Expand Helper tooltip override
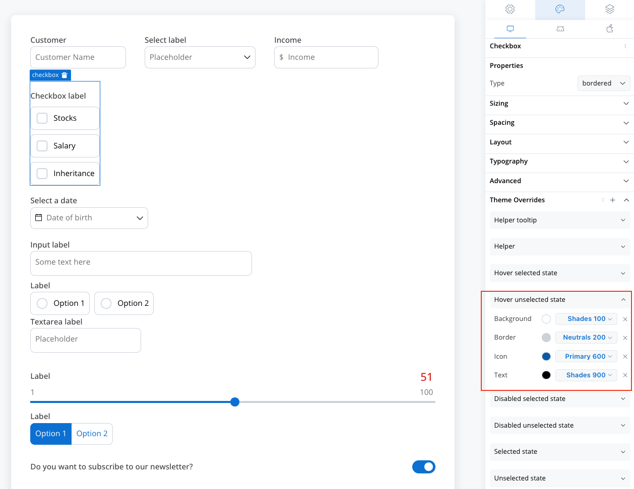 [560, 220]
